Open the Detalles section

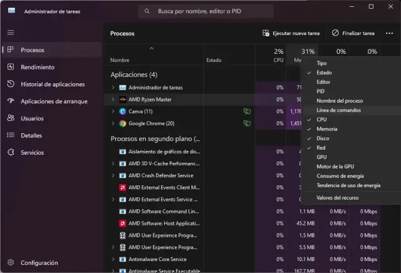[x=31, y=135]
